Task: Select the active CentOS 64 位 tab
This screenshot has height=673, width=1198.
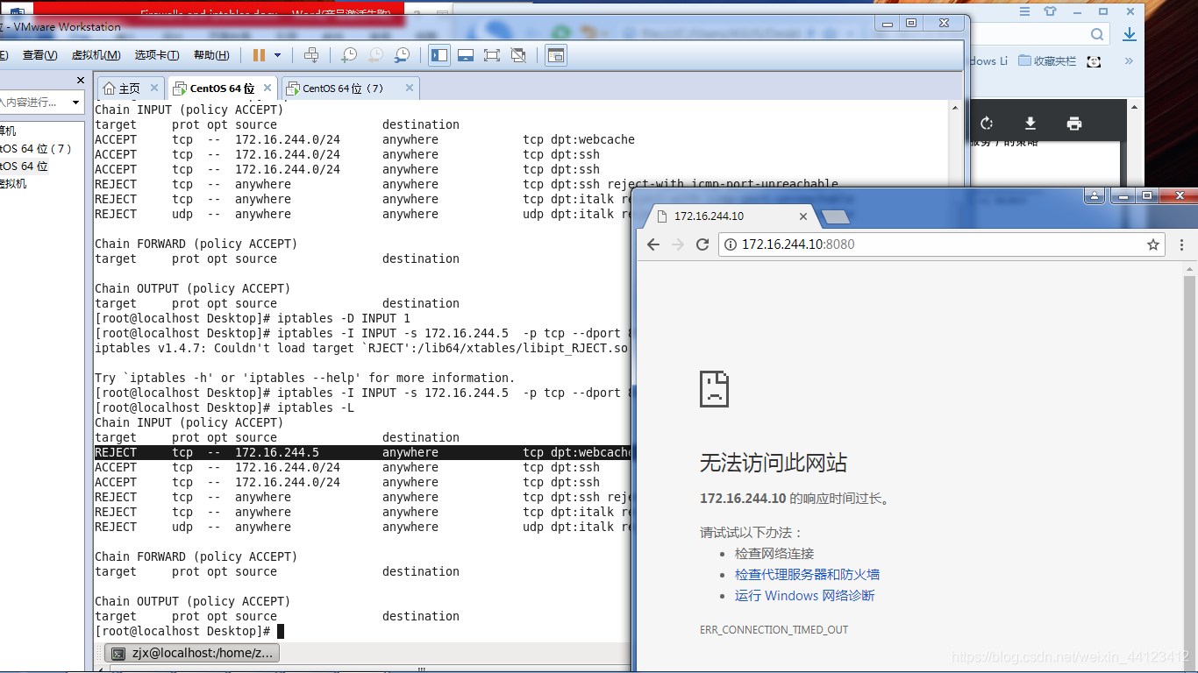Action: pyautogui.click(x=222, y=89)
